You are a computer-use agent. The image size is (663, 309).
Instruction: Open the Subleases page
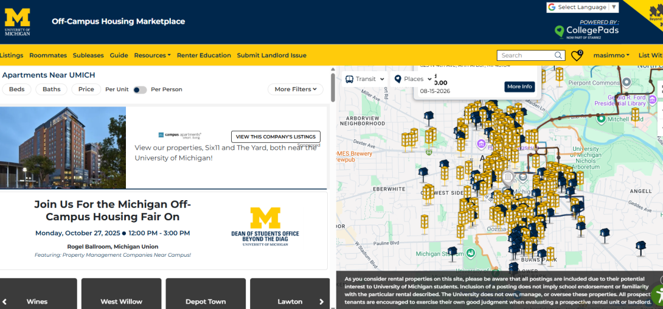(88, 55)
